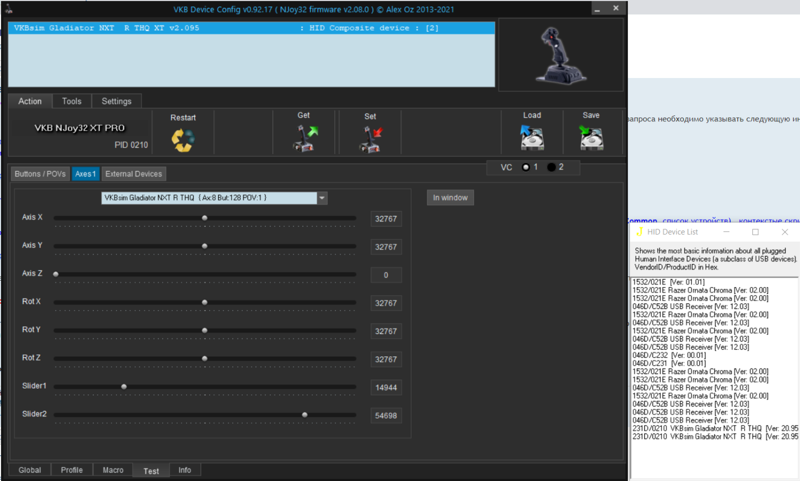Click the Load from disk icon

tap(532, 137)
